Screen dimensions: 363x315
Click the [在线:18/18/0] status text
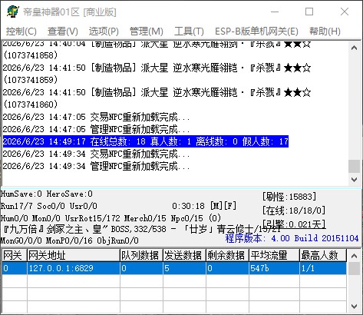point(294,211)
